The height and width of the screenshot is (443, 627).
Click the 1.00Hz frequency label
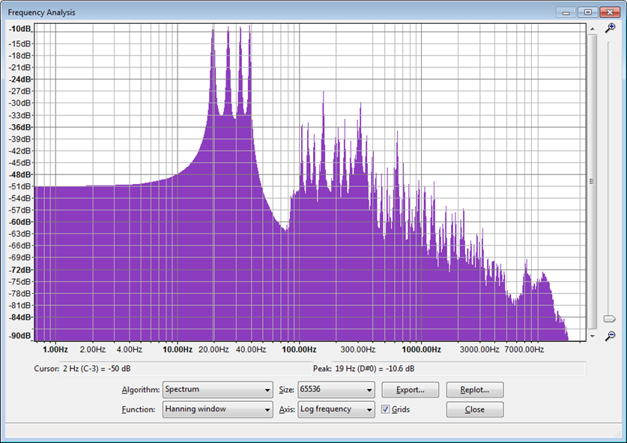(x=55, y=349)
